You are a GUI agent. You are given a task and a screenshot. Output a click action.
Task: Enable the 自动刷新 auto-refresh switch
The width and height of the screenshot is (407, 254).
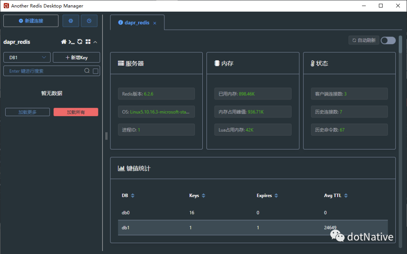(388, 40)
